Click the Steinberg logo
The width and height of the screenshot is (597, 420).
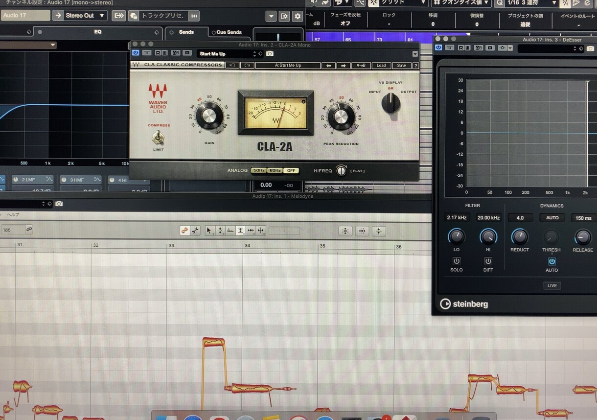[463, 304]
